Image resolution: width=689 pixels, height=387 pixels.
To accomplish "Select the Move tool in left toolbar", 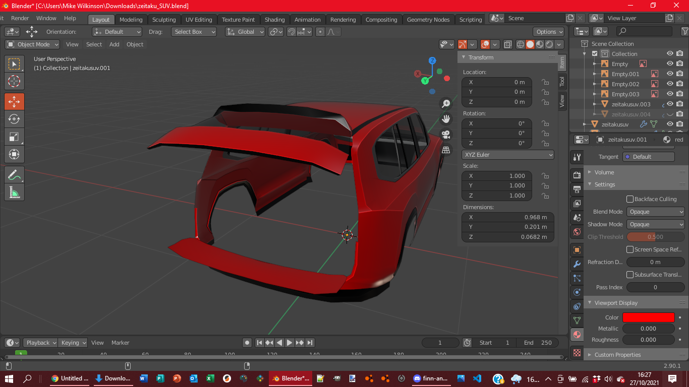I will (x=14, y=101).
